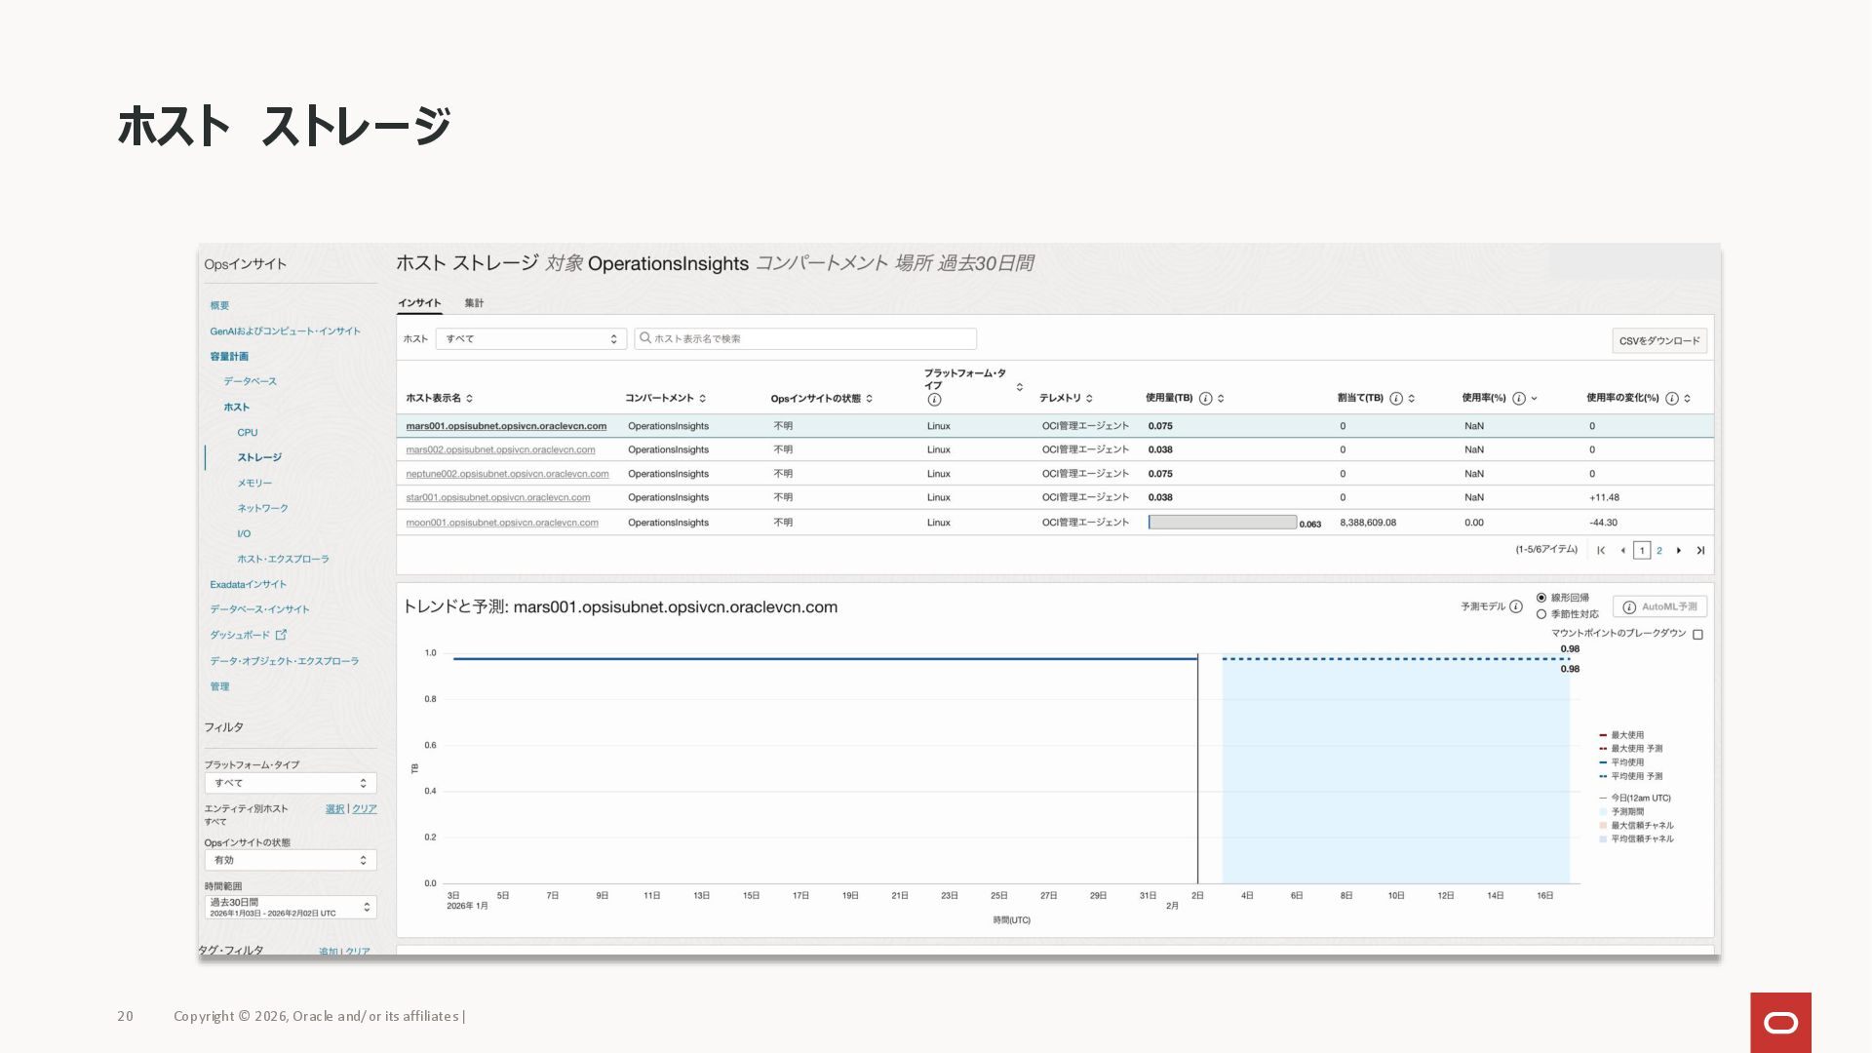
Task: Select the 季節性対応 forecast model
Action: 1541,614
